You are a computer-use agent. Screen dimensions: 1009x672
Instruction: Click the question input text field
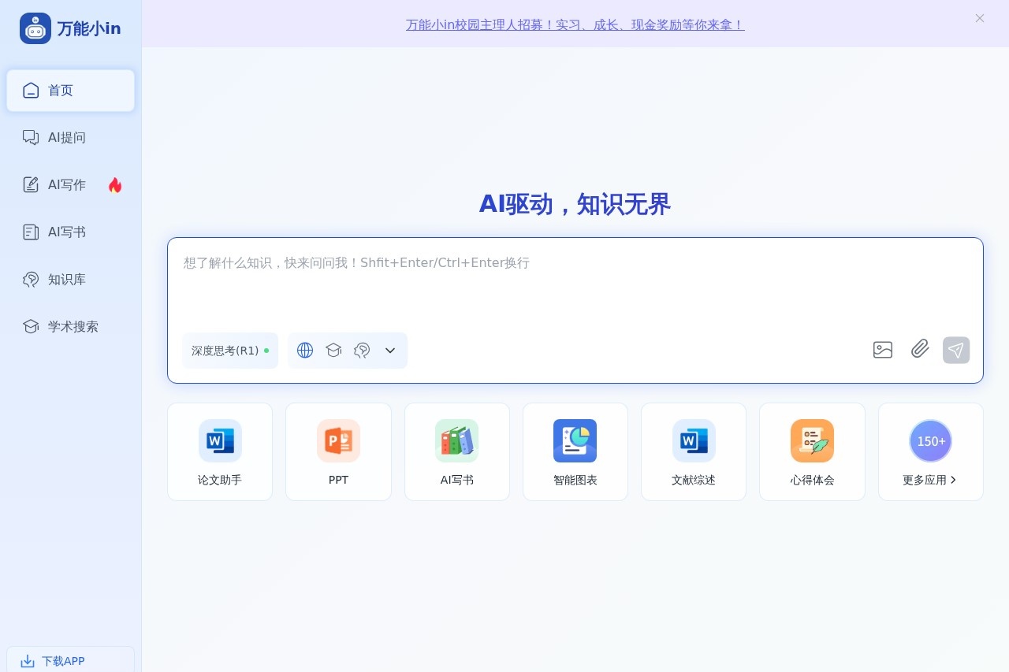coord(575,284)
